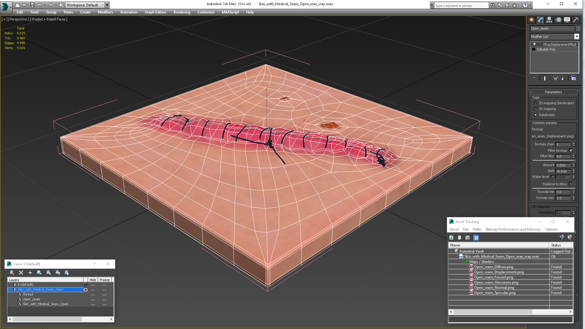Select 3D mapping radio button
This screenshot has width=585, height=329.
point(535,109)
